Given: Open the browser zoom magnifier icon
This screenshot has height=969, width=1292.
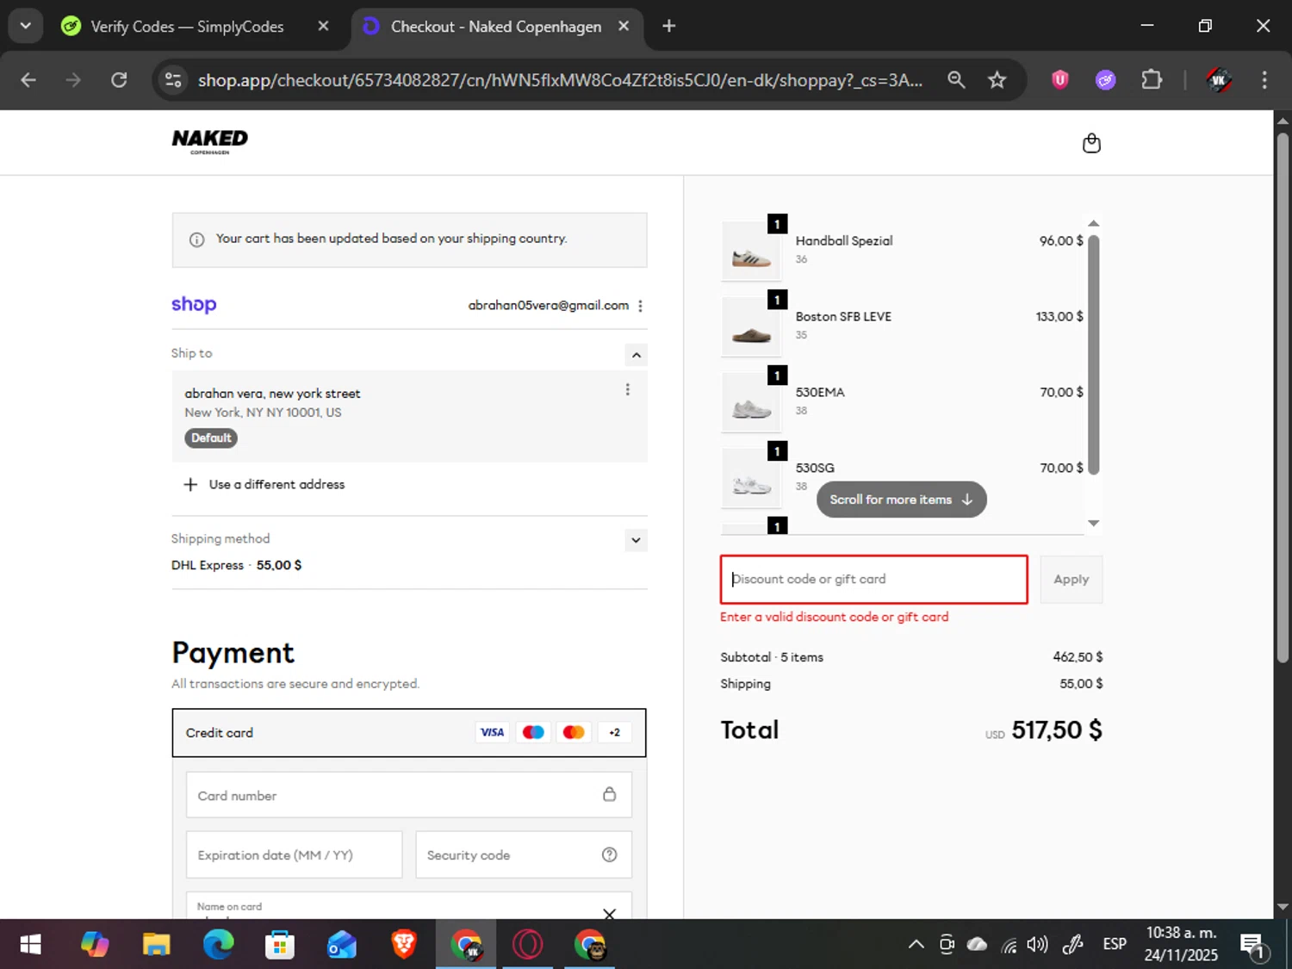Looking at the screenshot, I should (x=956, y=80).
